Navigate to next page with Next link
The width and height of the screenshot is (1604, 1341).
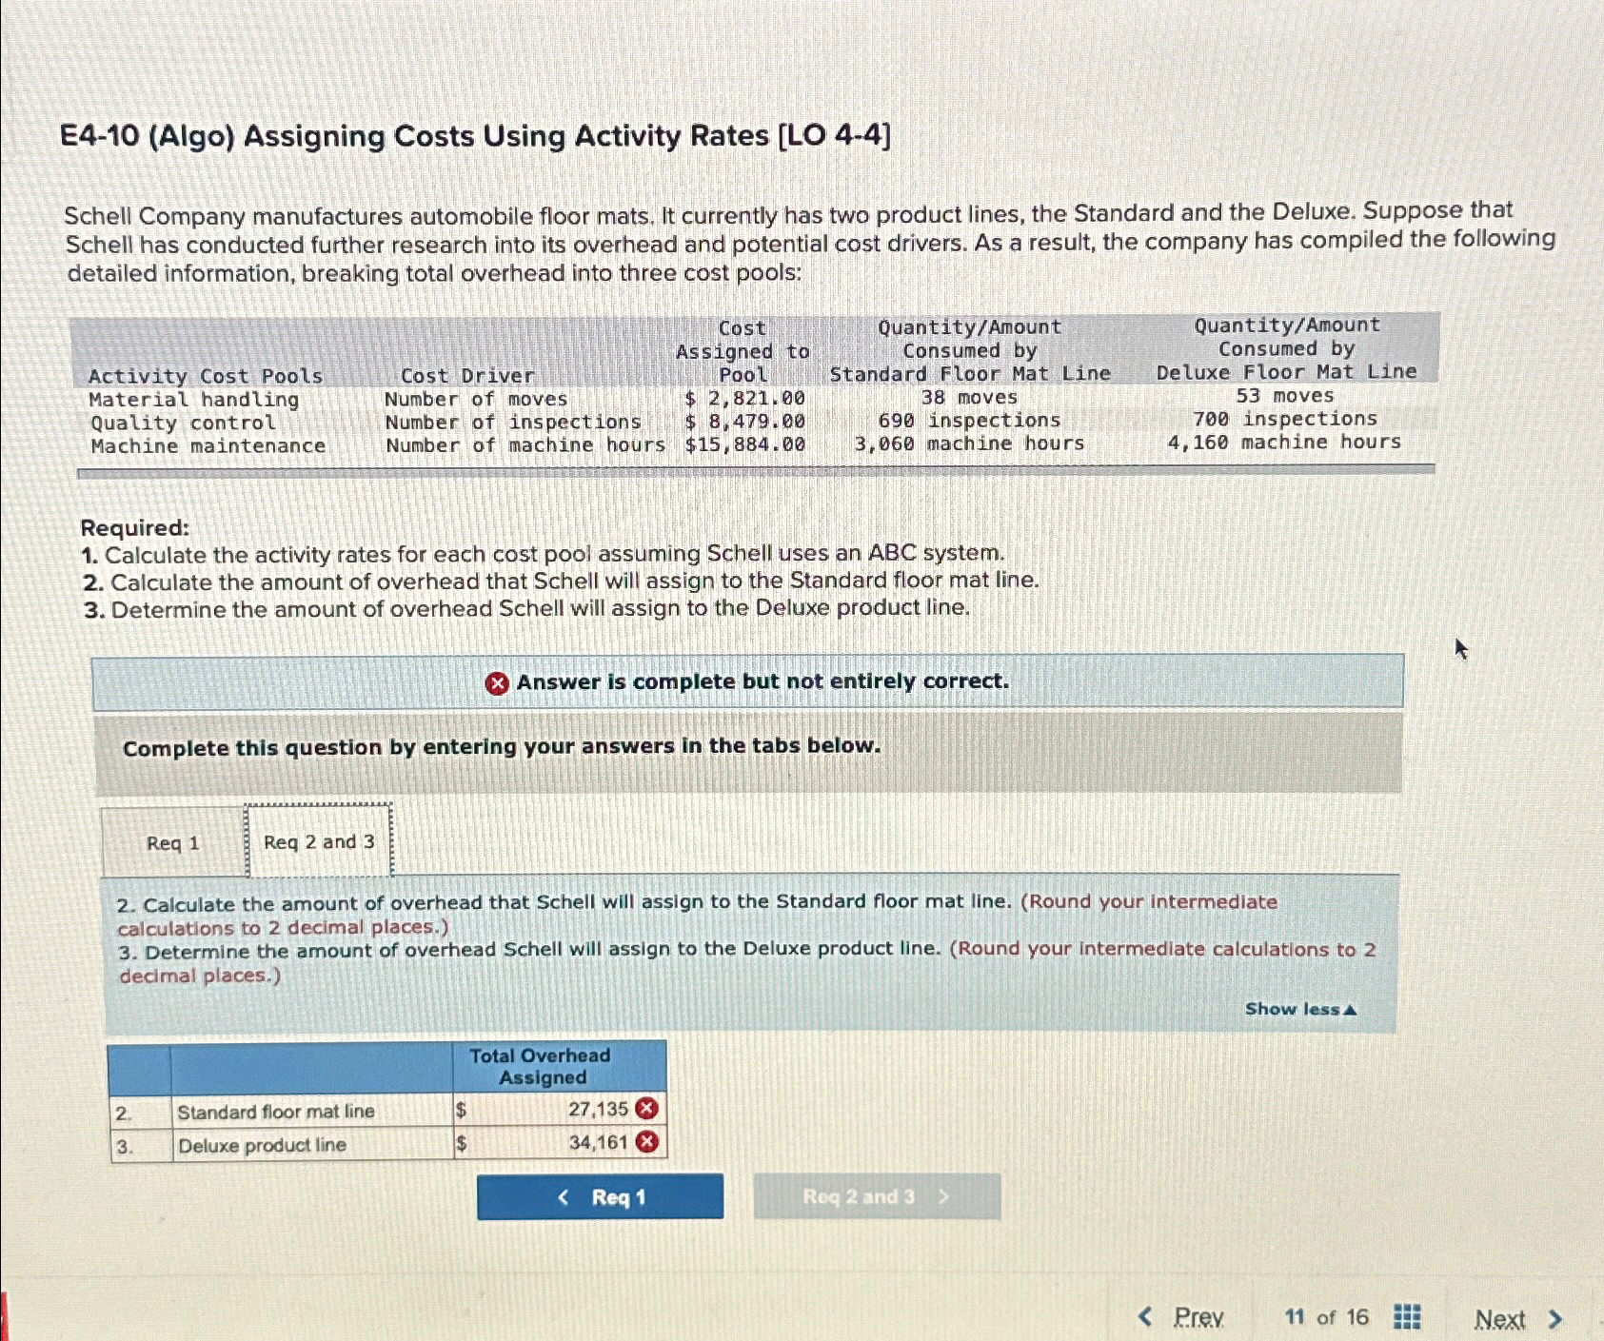[x=1501, y=1318]
